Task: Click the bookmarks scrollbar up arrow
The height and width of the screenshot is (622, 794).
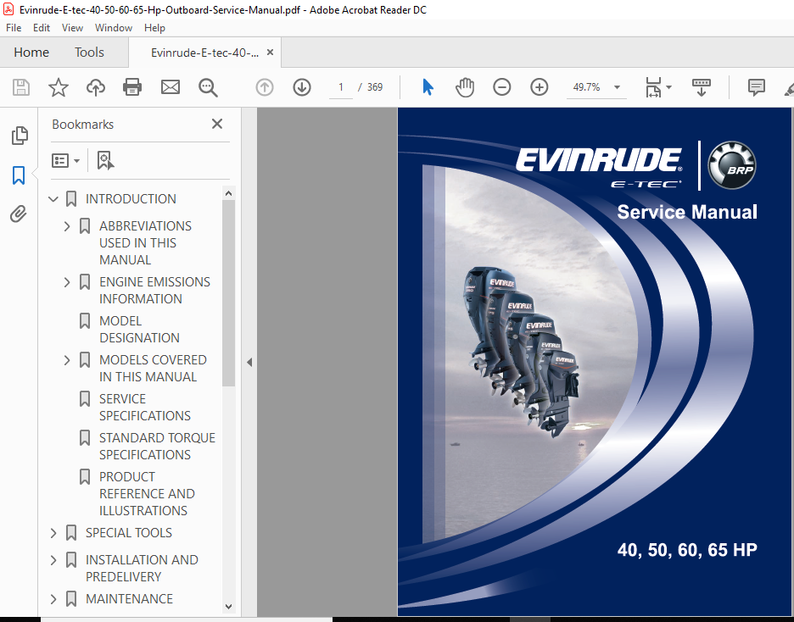Action: pos(228,193)
